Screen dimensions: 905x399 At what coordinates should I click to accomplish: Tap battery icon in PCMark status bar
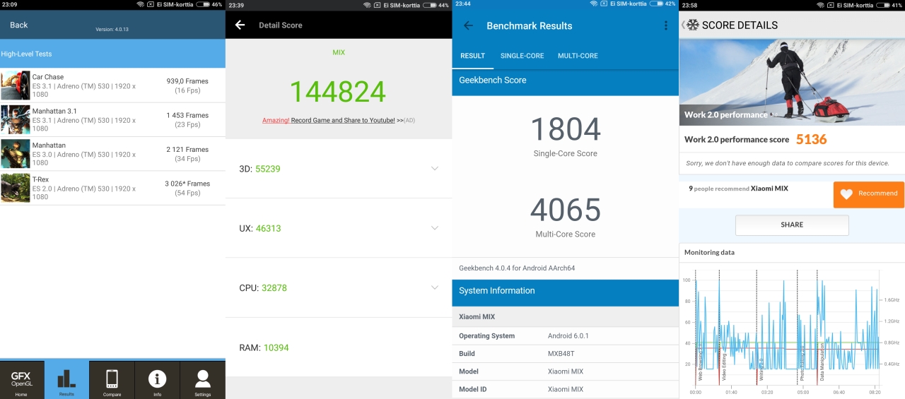pos(883,4)
